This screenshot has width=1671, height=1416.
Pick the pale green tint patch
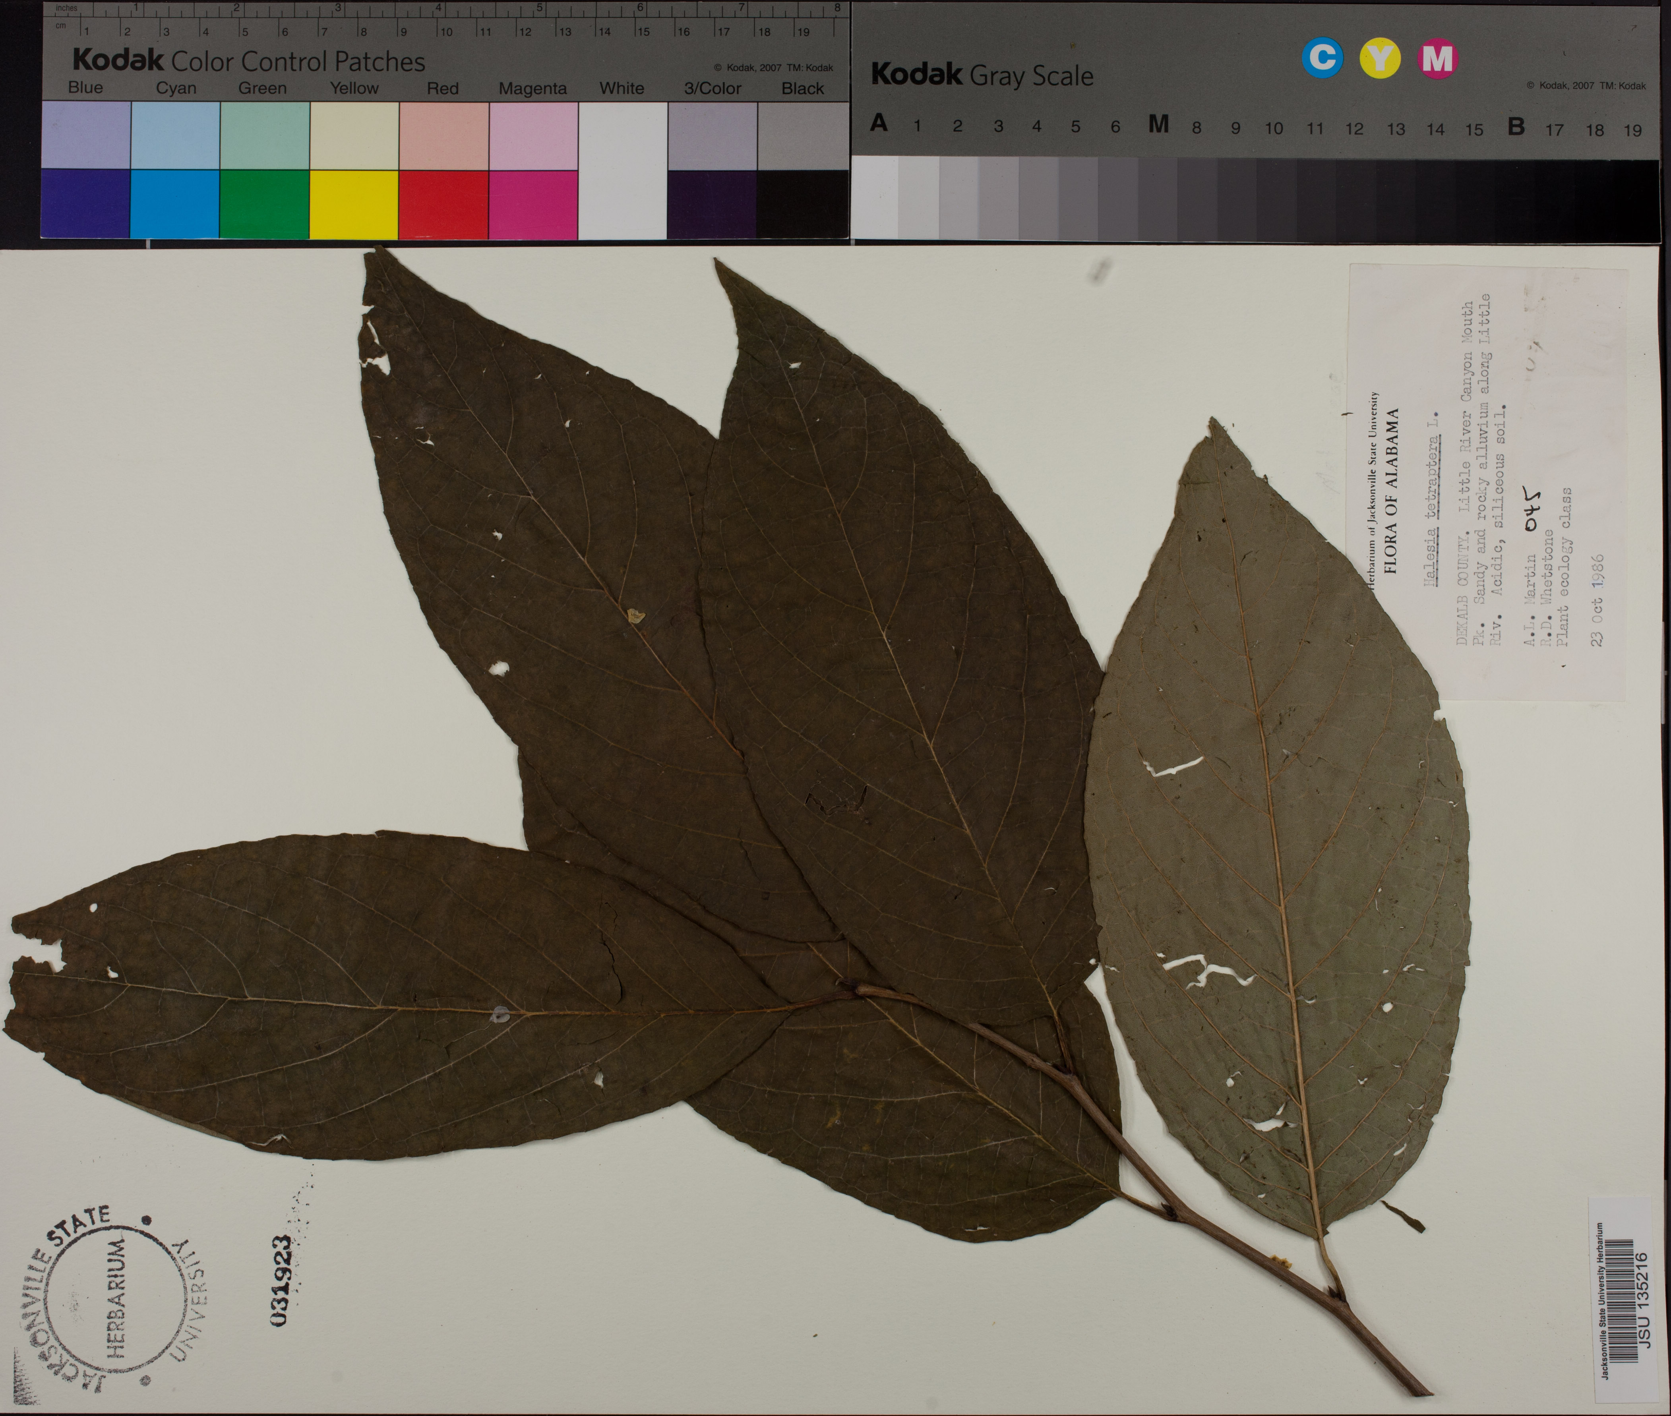pyautogui.click(x=265, y=135)
